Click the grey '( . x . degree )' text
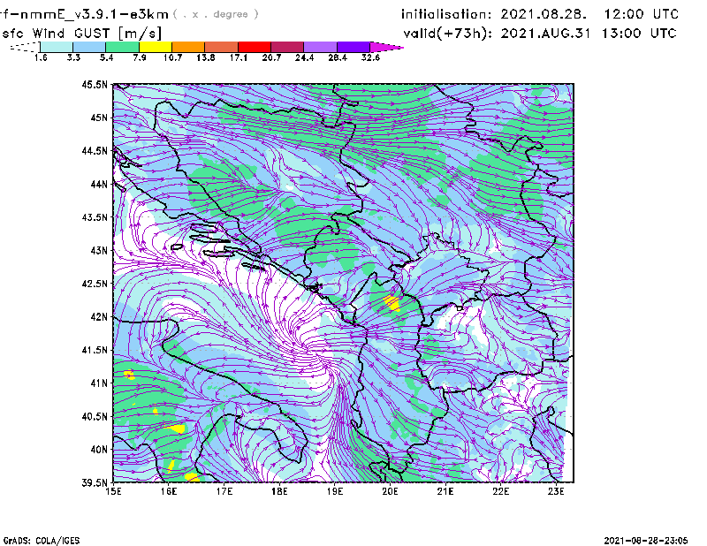Image resolution: width=707 pixels, height=546 pixels. tap(216, 14)
